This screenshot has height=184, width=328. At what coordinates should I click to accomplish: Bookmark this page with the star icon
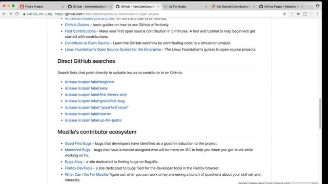tap(284, 14)
